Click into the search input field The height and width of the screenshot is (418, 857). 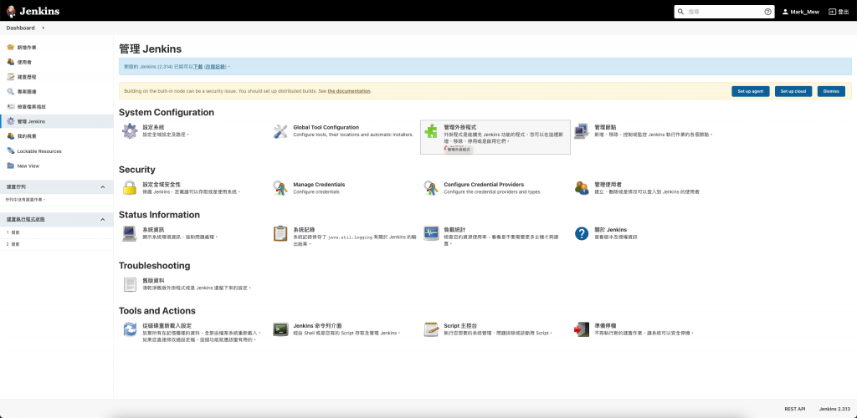(x=724, y=12)
